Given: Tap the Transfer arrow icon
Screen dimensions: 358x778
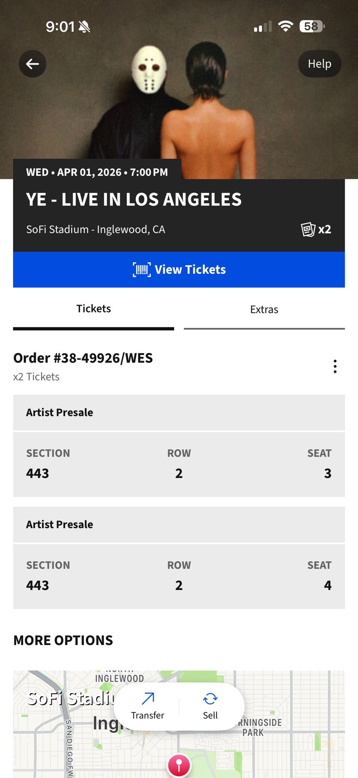Looking at the screenshot, I should [x=148, y=699].
